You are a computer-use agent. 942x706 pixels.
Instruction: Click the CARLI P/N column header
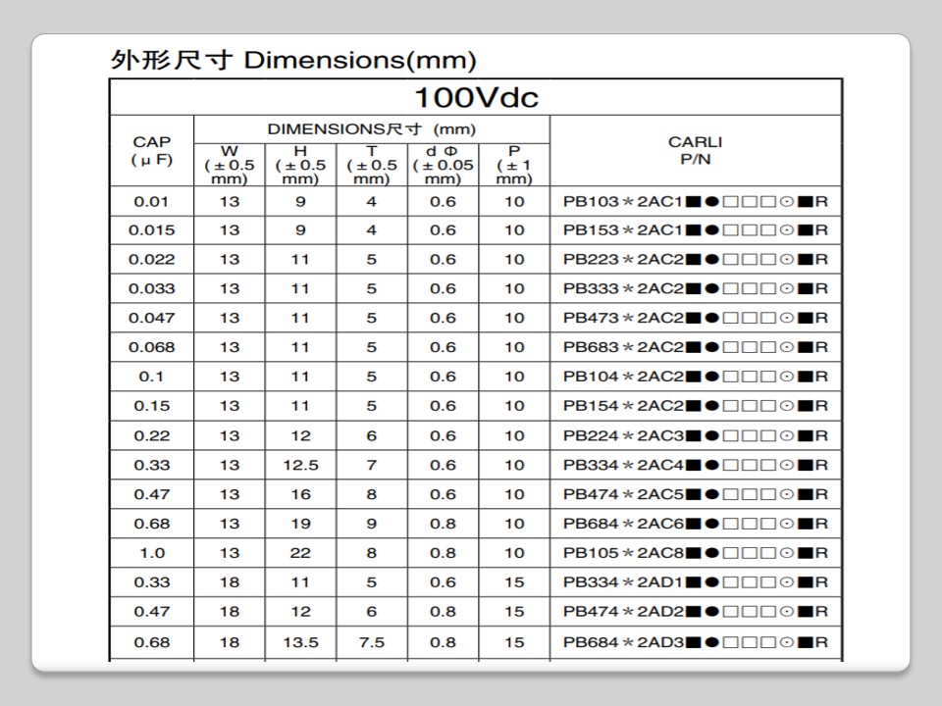click(x=695, y=150)
